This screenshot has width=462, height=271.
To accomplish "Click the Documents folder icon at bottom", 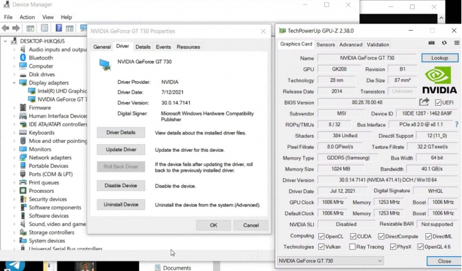I will click(158, 267).
